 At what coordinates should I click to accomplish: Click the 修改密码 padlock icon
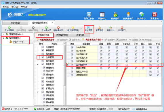coord(115,14)
